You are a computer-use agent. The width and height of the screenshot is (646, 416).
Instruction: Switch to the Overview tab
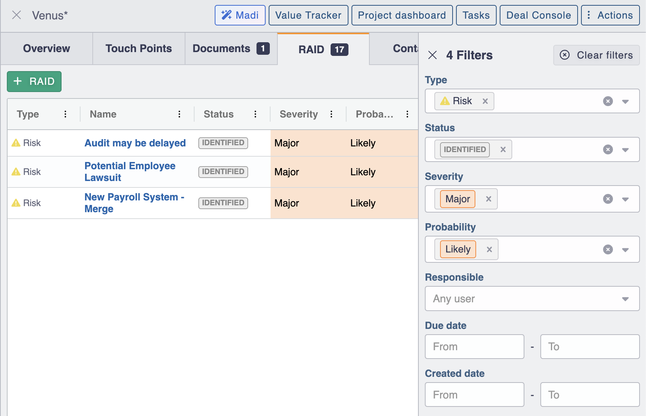(x=47, y=49)
